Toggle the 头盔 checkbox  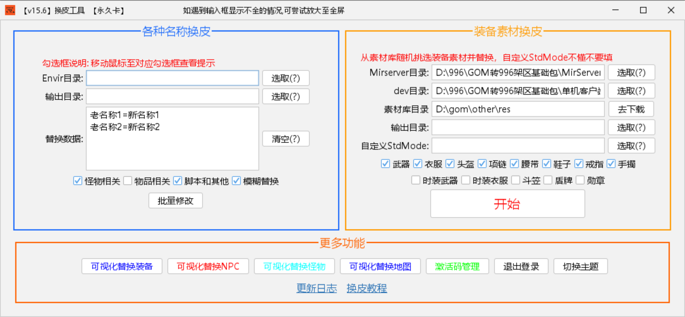pyautogui.click(x=450, y=163)
